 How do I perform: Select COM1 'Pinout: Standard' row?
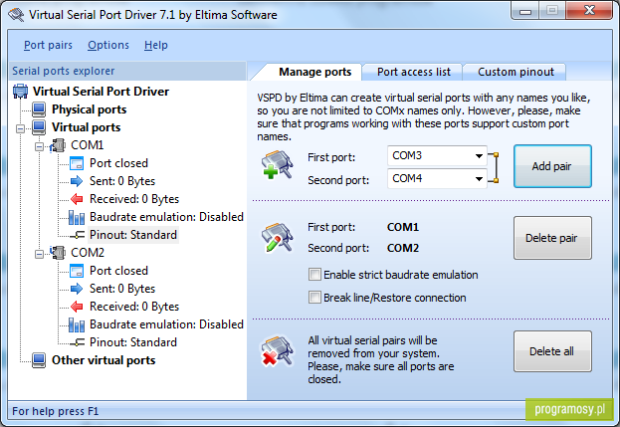pyautogui.click(x=133, y=235)
